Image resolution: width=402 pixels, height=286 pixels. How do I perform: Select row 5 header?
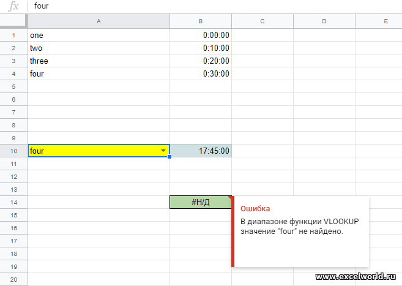tap(13, 86)
